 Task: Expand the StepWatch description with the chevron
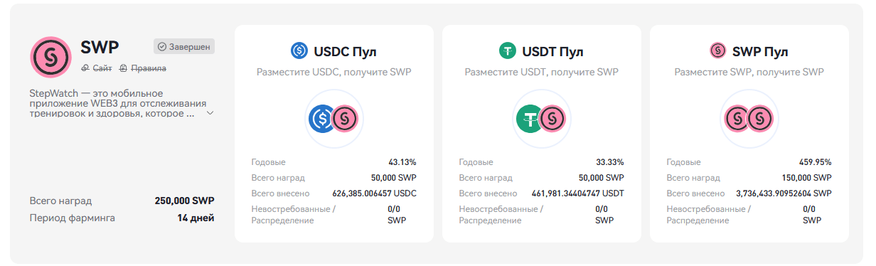coord(210,113)
